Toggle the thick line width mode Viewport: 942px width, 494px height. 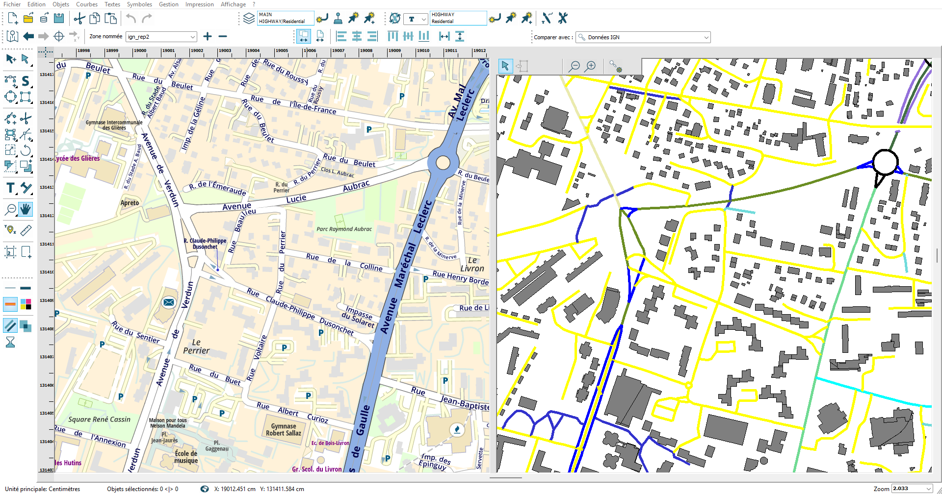click(26, 288)
